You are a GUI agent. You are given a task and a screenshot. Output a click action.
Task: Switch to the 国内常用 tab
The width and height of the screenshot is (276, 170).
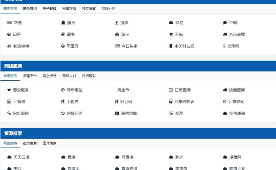(x=10, y=9)
